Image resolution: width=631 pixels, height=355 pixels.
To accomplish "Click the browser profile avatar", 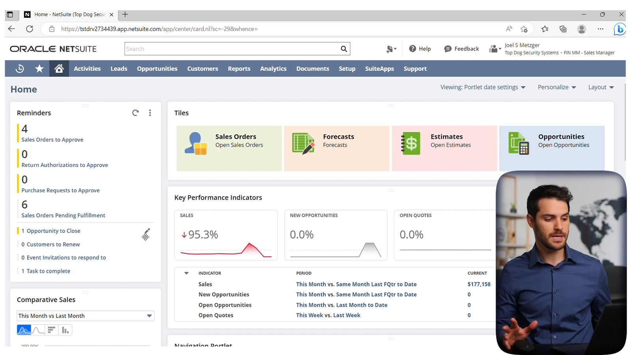I will tap(582, 29).
